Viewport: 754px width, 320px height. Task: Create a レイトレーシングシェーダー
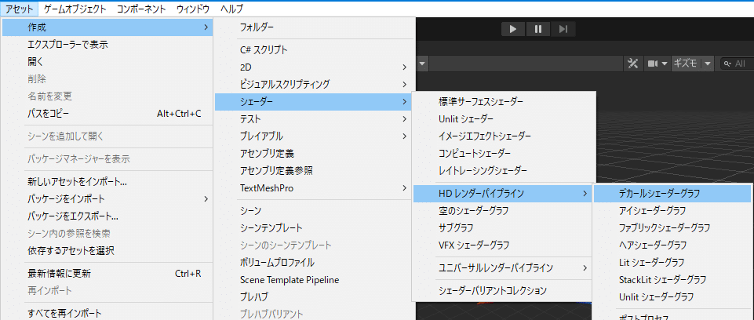pos(504,170)
